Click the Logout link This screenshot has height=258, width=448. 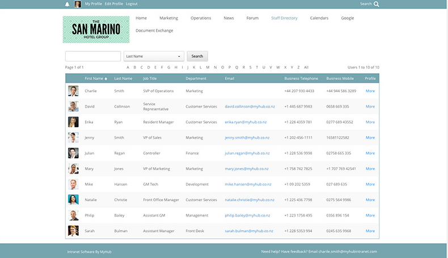pos(132,4)
